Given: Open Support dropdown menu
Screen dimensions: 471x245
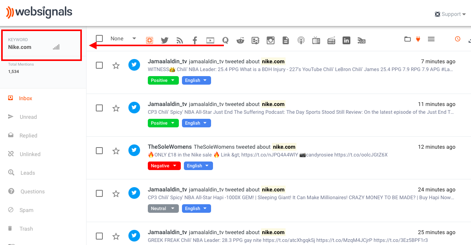Looking at the screenshot, I should pyautogui.click(x=450, y=14).
